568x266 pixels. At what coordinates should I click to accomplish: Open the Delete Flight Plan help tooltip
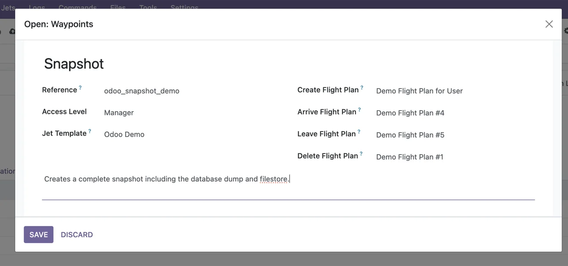coord(362,153)
